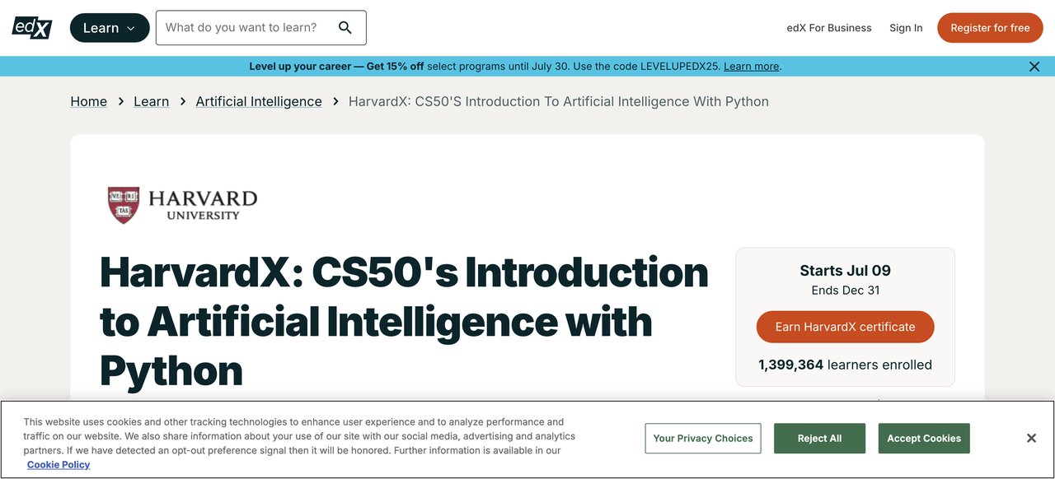Image resolution: width=1055 pixels, height=479 pixels.
Task: Go to Learn breadcrumb
Action: (x=151, y=101)
